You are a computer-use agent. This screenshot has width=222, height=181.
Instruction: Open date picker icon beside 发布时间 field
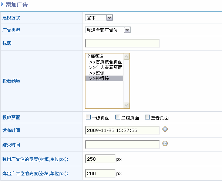tap(165, 129)
